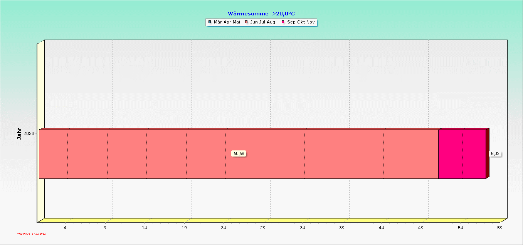
Task: Click the chart title Wärmesumme >20,0°C
Action: (261, 14)
